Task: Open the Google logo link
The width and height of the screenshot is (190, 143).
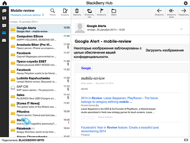Action: pos(86,68)
